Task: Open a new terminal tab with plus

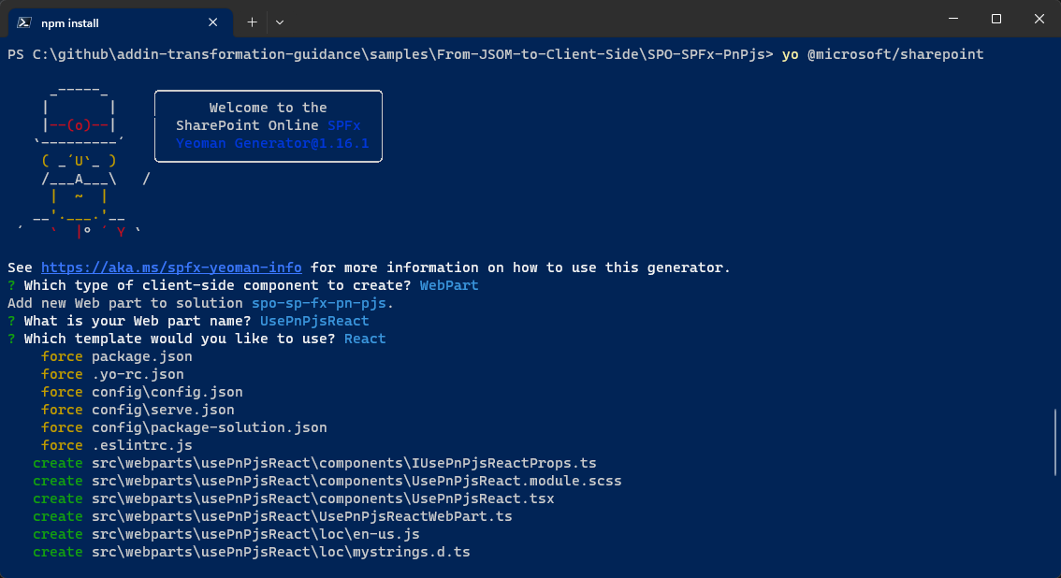Action: [252, 22]
